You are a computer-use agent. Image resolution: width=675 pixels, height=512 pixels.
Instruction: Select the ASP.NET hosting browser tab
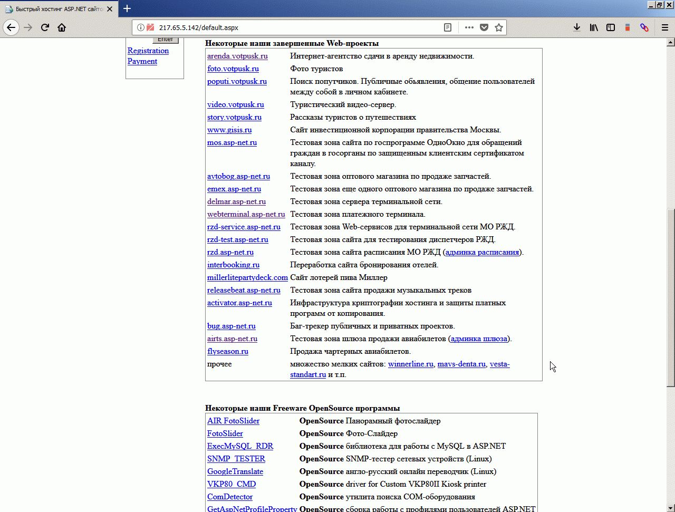click(60, 9)
